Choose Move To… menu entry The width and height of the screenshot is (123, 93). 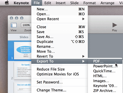(60, 51)
